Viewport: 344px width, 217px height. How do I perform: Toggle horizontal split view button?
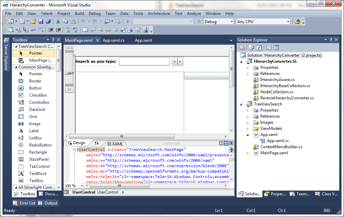[226, 143]
